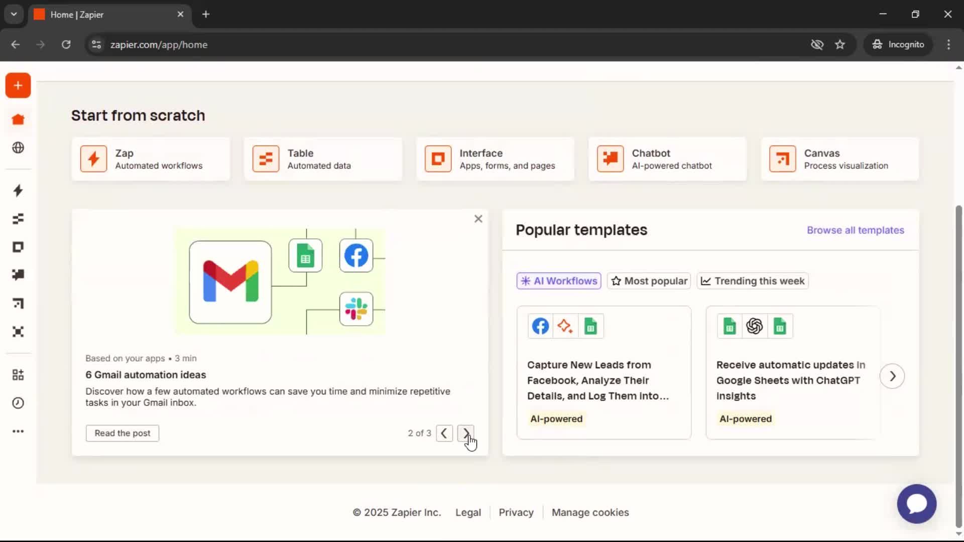Click AI-powered tag on Google Sheets template

coord(746,419)
